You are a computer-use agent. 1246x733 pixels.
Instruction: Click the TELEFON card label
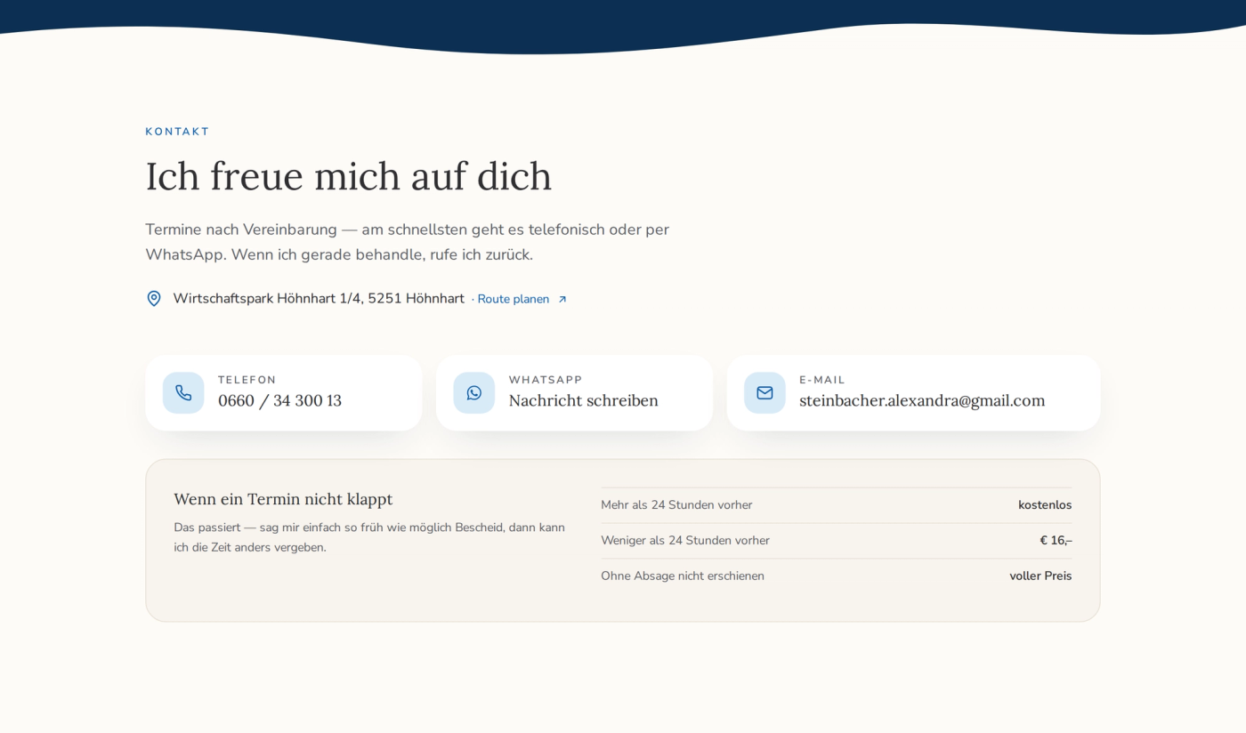(247, 380)
